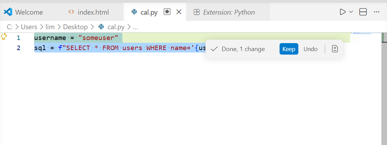387x145 pixels.
Task: Toggle the diff view icon beside Undo
Action: click(x=335, y=49)
